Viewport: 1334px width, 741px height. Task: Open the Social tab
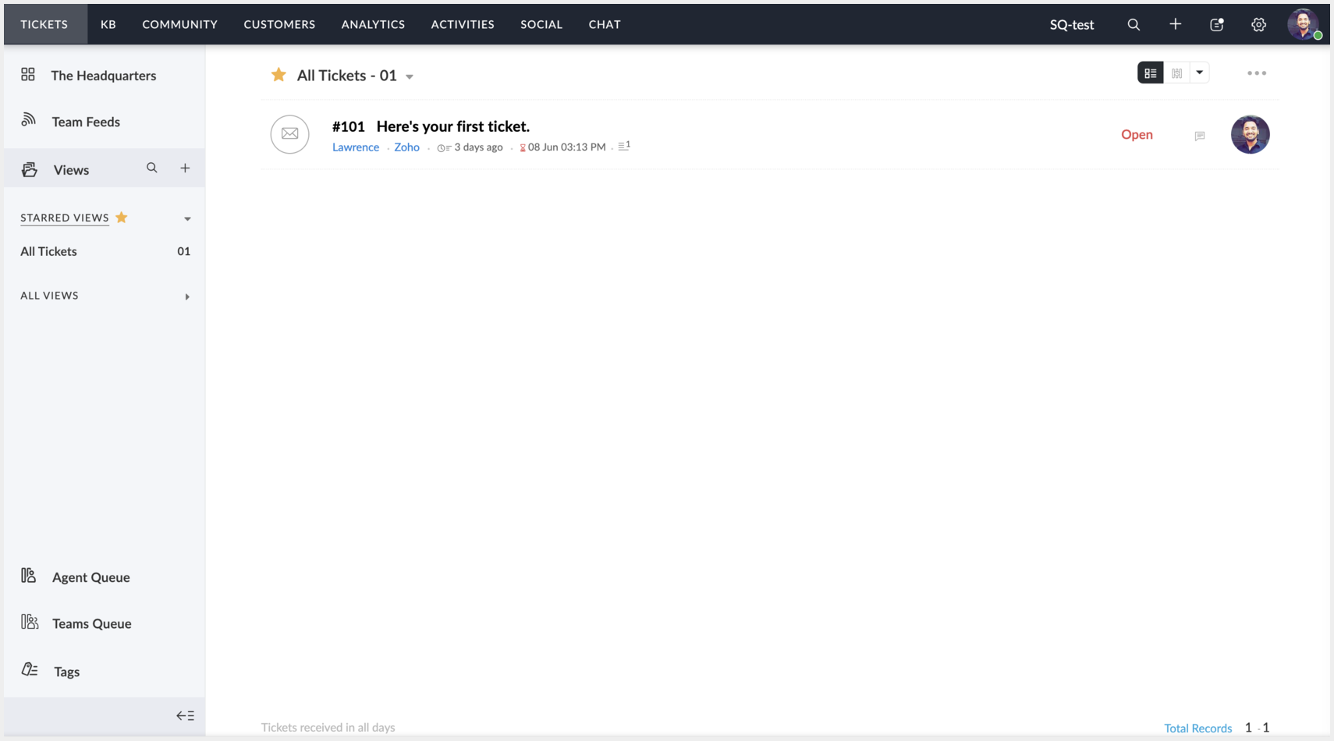tap(541, 24)
